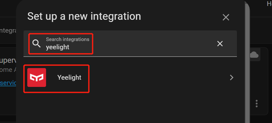Click the Supervisor card title on left edge
This screenshot has width=272, height=123.
coord(8,61)
